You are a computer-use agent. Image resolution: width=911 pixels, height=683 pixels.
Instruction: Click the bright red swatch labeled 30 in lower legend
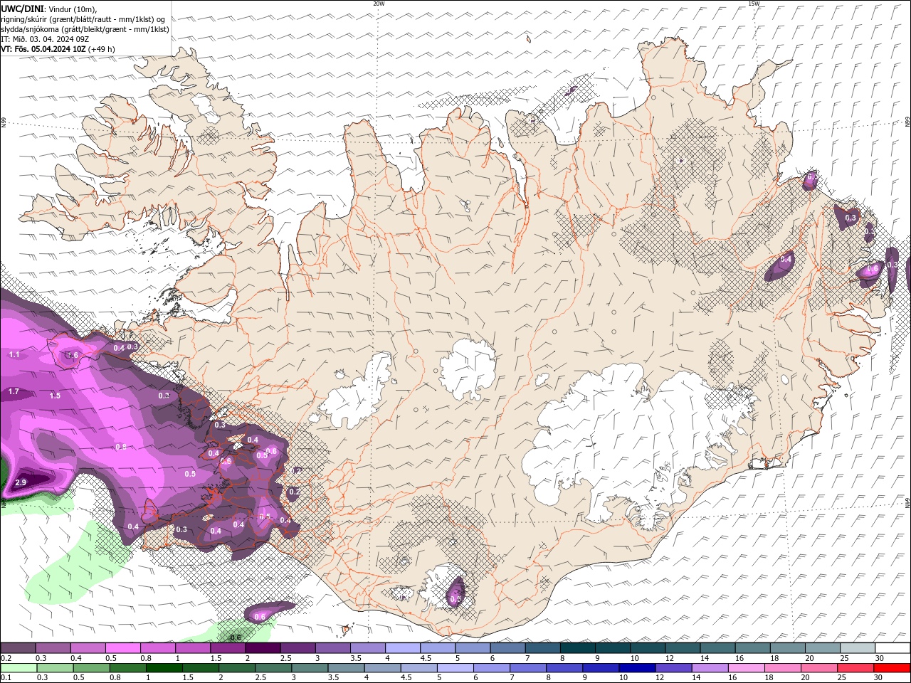pyautogui.click(x=892, y=668)
